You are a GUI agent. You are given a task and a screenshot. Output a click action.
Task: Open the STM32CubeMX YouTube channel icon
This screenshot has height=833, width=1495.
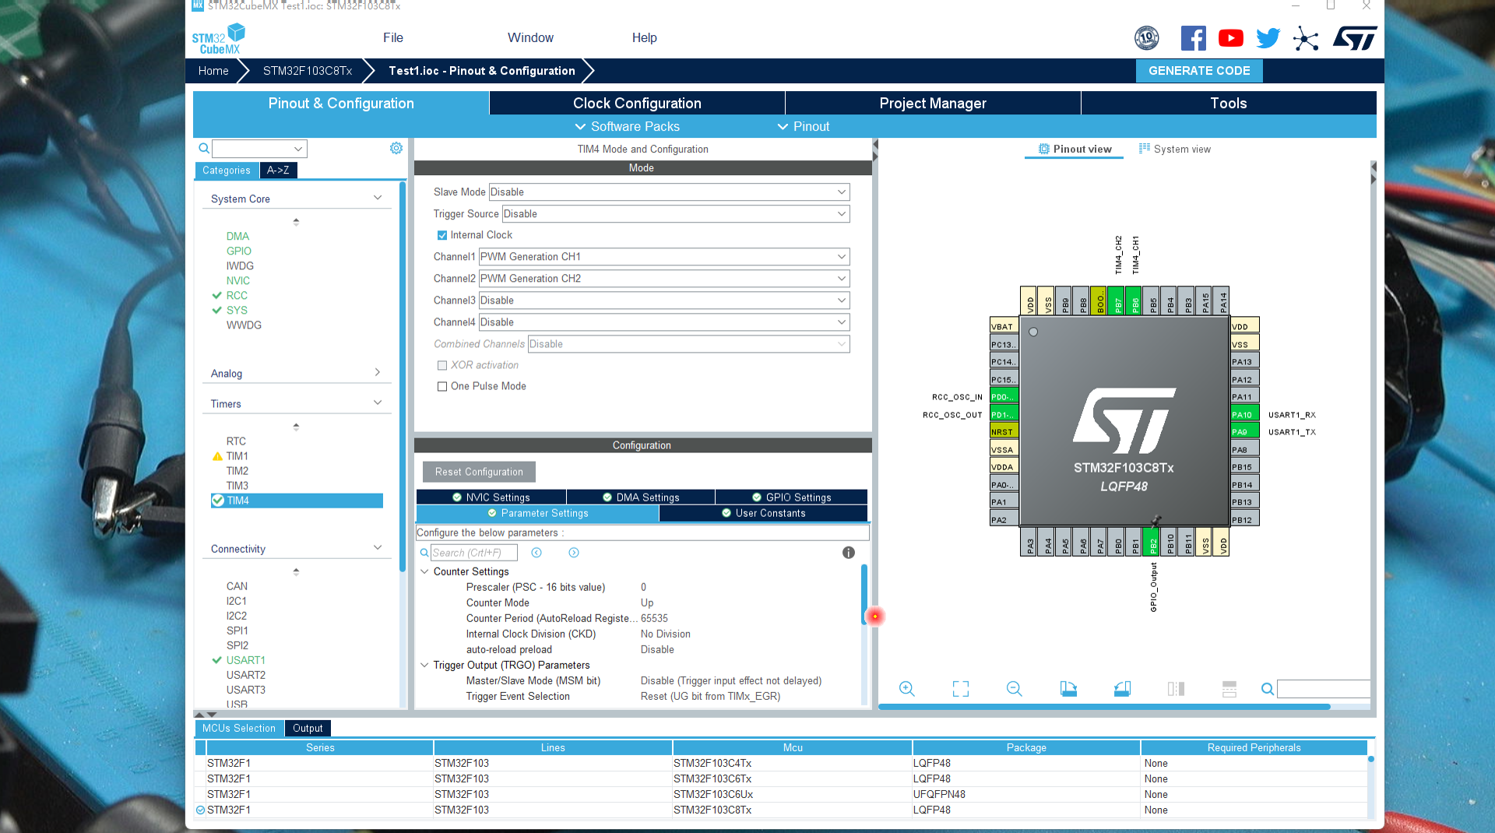pos(1230,37)
